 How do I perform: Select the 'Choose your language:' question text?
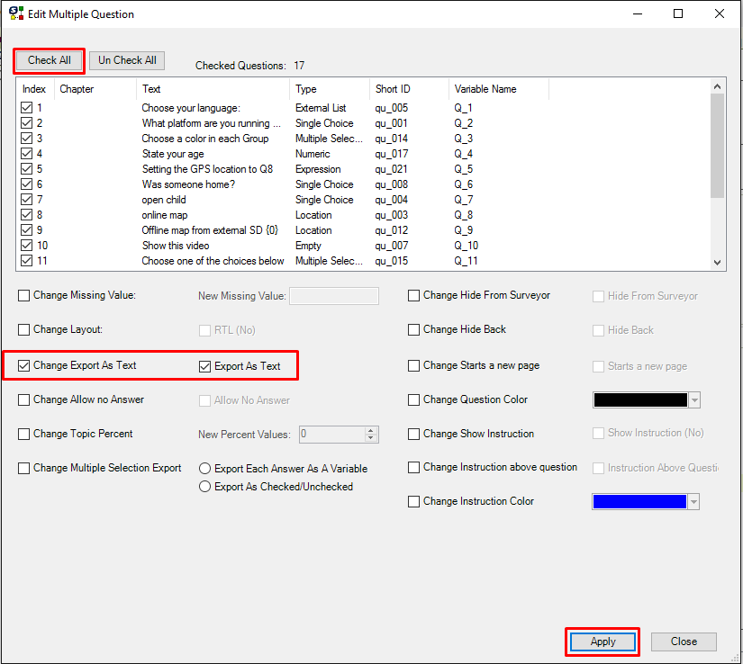click(191, 108)
